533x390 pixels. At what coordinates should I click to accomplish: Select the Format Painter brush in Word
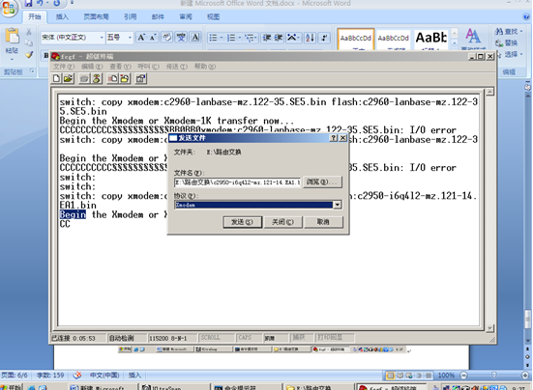coord(29,54)
